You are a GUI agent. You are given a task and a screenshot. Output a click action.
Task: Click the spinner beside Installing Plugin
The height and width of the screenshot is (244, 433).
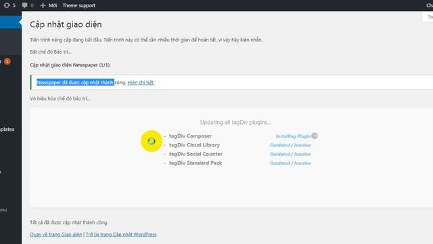pyautogui.click(x=315, y=136)
